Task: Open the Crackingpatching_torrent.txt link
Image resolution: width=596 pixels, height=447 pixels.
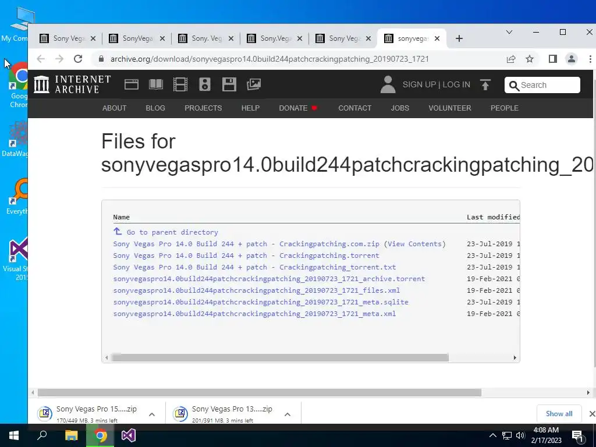Action: 254,267
